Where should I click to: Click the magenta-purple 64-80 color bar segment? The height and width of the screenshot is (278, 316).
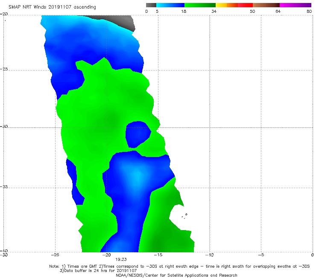[x=296, y=5]
